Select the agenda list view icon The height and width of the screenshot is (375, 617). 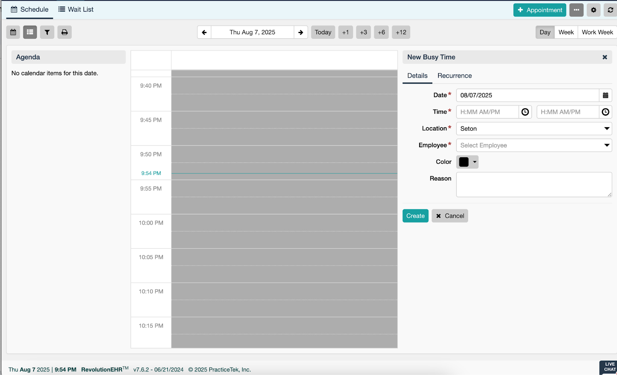(30, 32)
